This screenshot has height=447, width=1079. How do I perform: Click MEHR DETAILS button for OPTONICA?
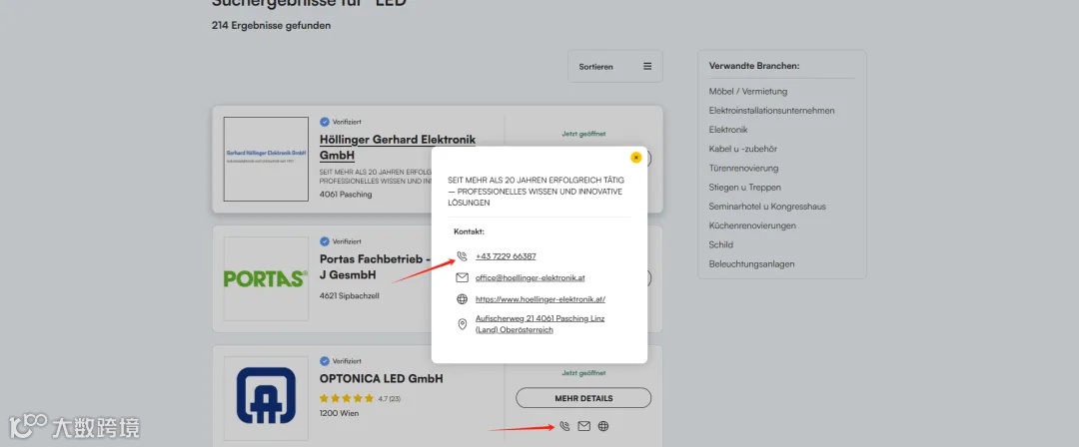point(583,398)
